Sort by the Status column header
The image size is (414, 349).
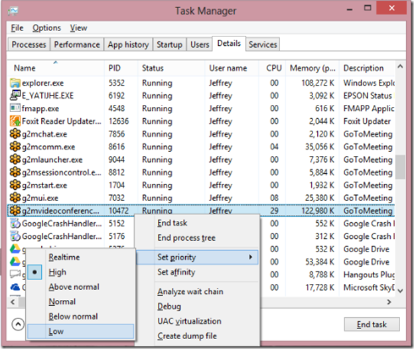click(171, 68)
